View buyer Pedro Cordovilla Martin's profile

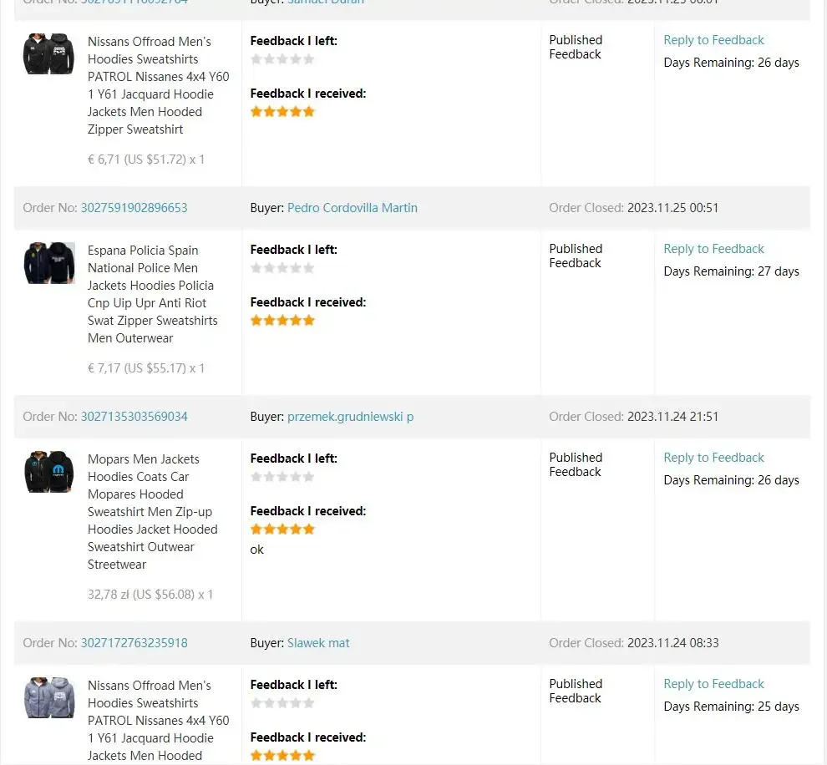click(x=353, y=208)
